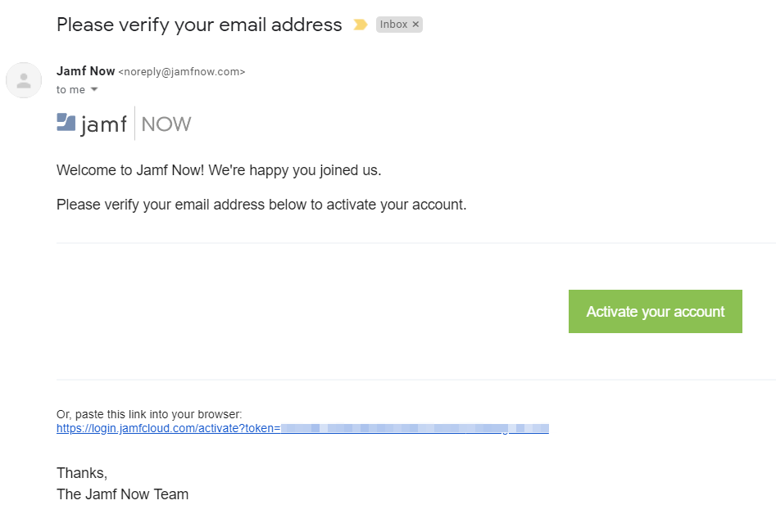Image resolution: width=776 pixels, height=514 pixels.
Task: Click the 'Or, paste this link' text
Action: click(x=149, y=414)
